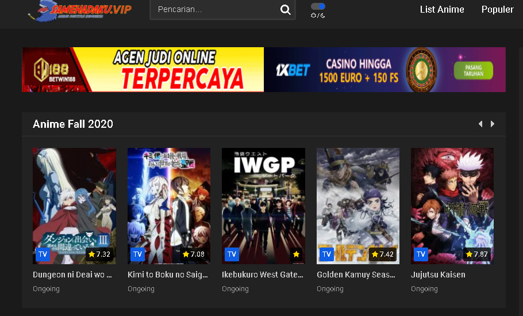Screen dimensions: 523x316
Task: Focus the Pencarian search field
Action: (222, 10)
